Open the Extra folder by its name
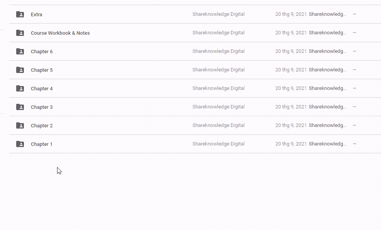Viewport: 381px width, 230px height. (37, 15)
